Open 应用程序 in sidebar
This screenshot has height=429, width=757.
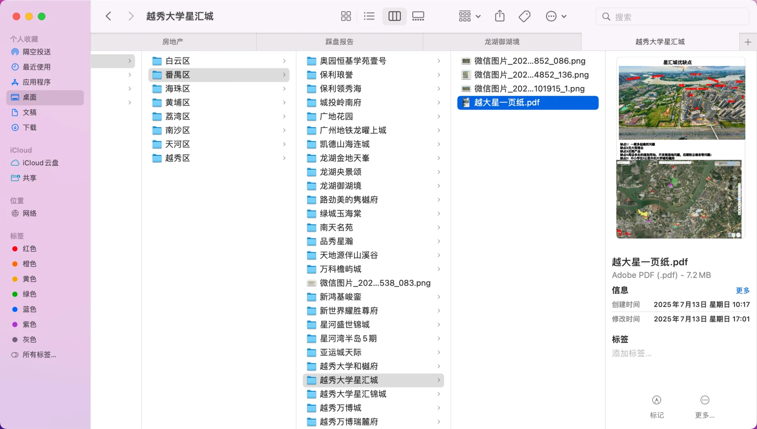coord(45,82)
